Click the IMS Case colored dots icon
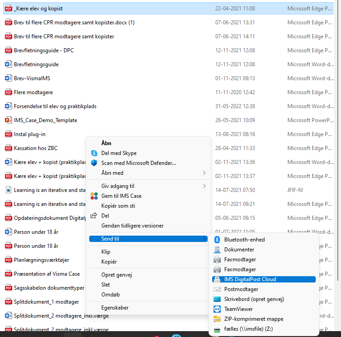 tap(94, 196)
